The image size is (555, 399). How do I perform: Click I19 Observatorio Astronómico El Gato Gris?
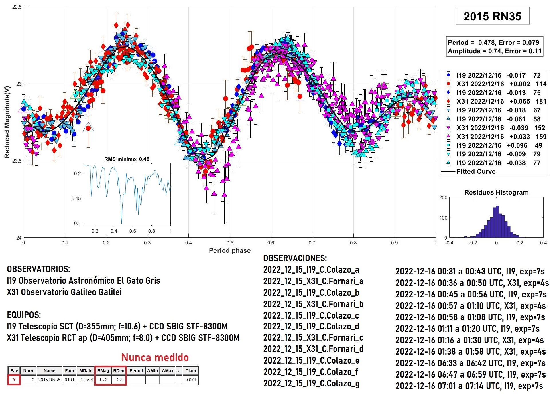tap(83, 281)
